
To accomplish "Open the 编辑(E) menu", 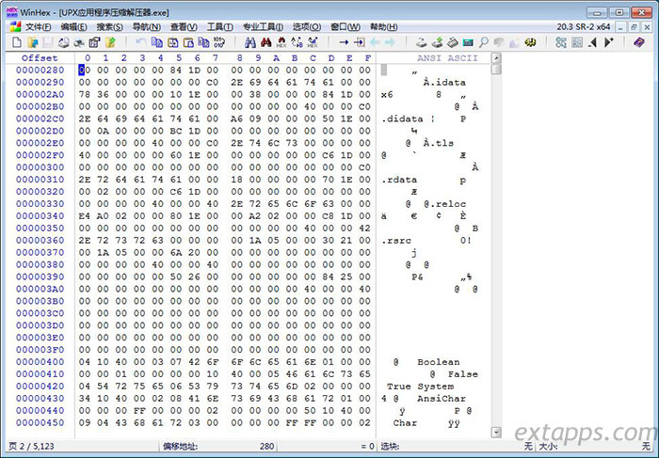I will (73, 27).
